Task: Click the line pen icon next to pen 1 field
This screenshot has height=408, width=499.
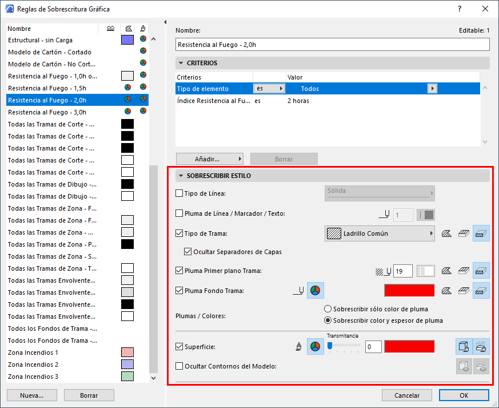Action: [x=385, y=214]
